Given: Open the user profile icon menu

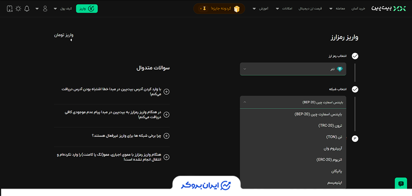Looking at the screenshot, I should click(44, 9).
